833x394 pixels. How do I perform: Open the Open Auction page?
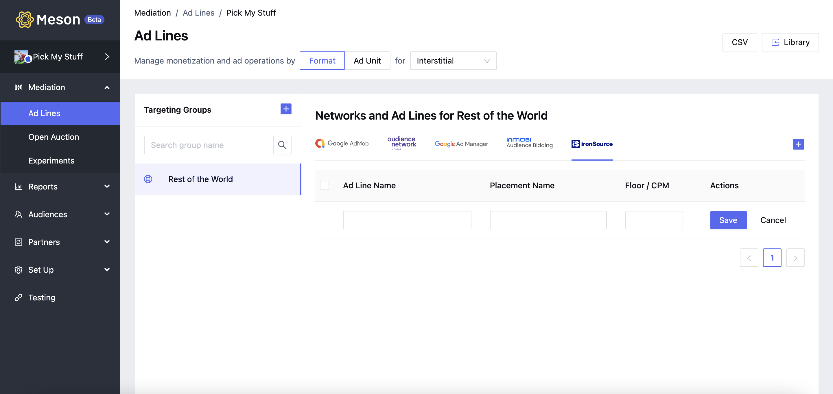[54, 137]
